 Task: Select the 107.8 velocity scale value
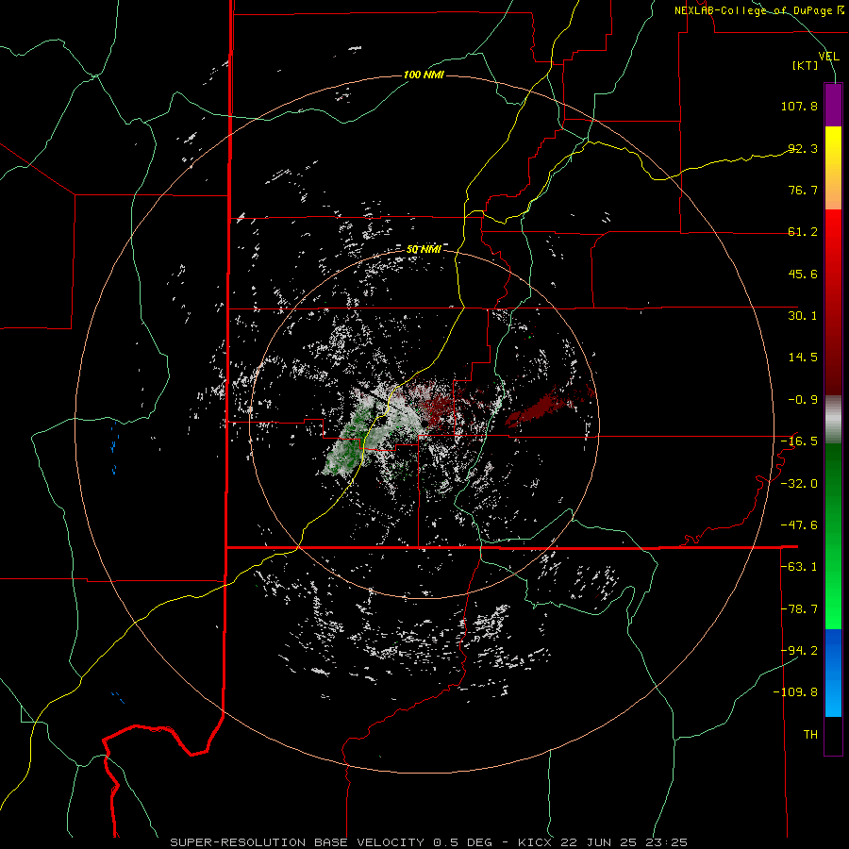[x=799, y=106]
